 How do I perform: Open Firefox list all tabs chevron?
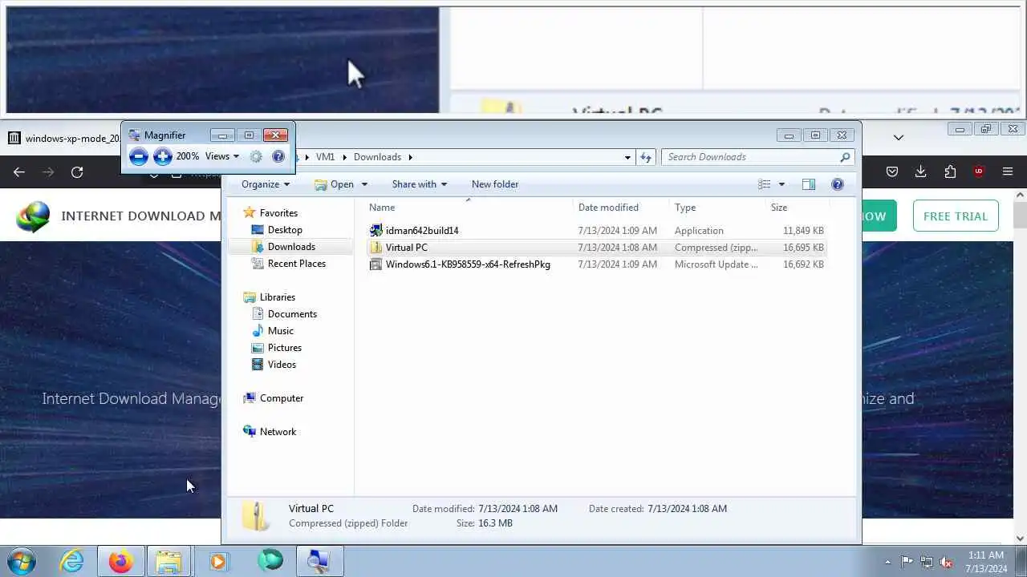[x=899, y=138]
